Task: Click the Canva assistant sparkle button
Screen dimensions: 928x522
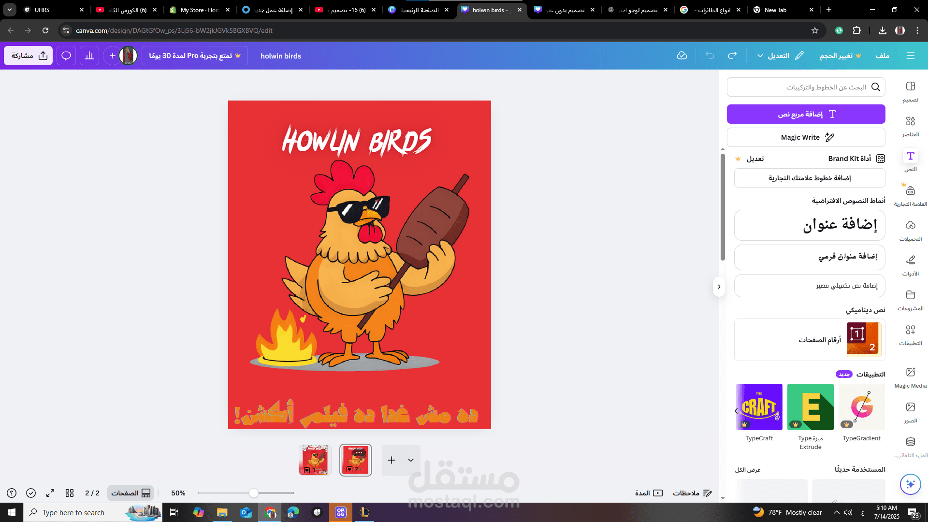Action: pyautogui.click(x=911, y=484)
